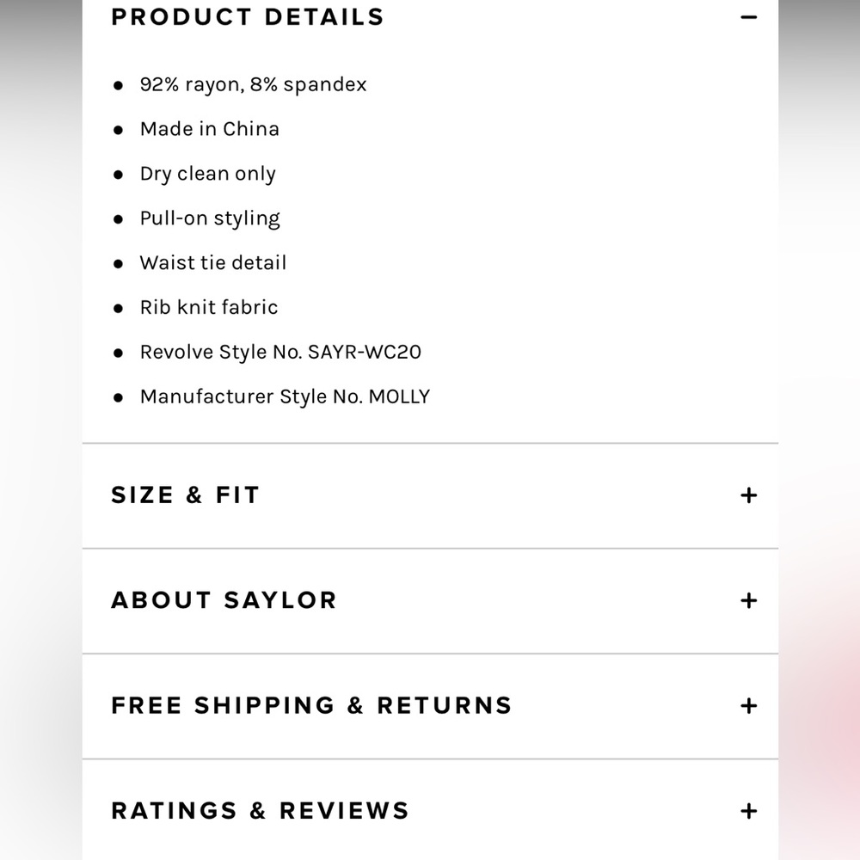Expand the About Saylor section heading
The image size is (860, 860).
224,600
